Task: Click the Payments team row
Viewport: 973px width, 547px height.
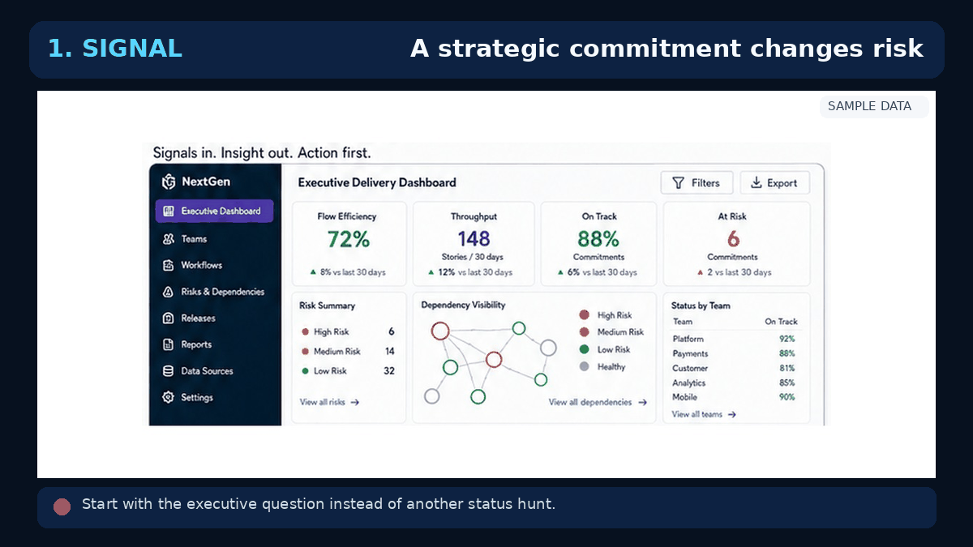Action: 735,353
